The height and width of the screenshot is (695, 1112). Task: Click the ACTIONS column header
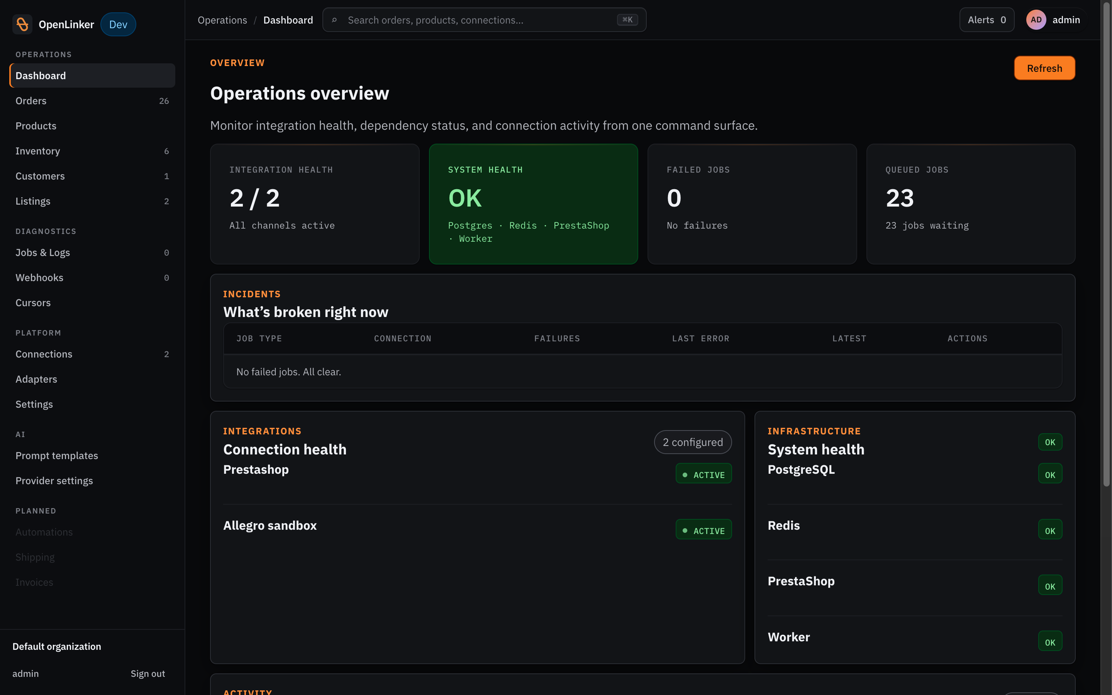pos(967,339)
